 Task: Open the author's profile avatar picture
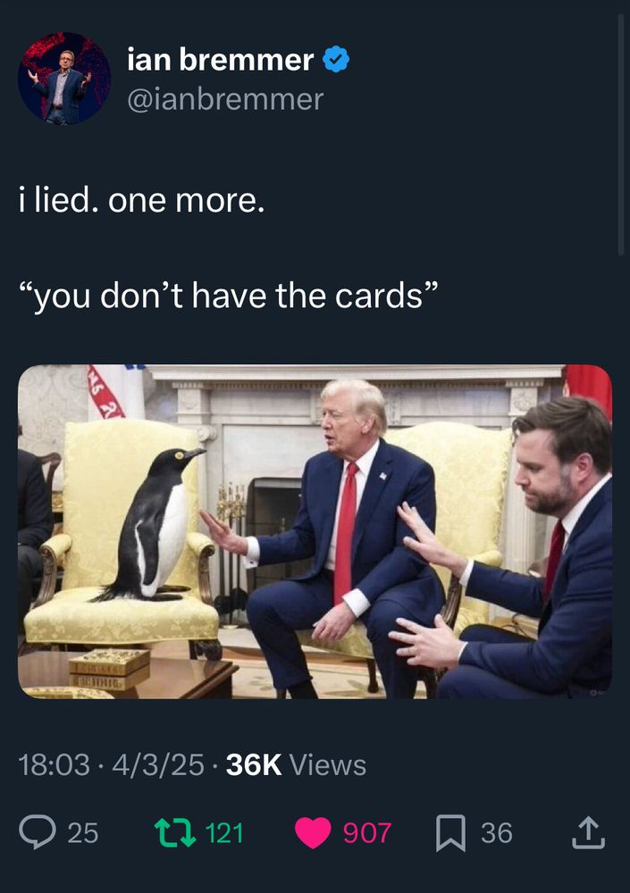pos(63,79)
